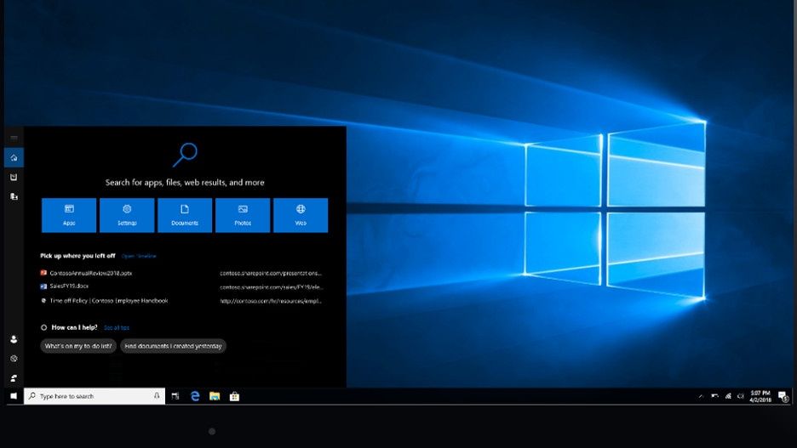Open Task View from the taskbar
The image size is (797, 448).
click(x=175, y=396)
